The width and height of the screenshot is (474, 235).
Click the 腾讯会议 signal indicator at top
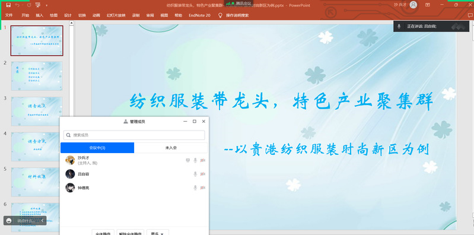click(x=239, y=4)
